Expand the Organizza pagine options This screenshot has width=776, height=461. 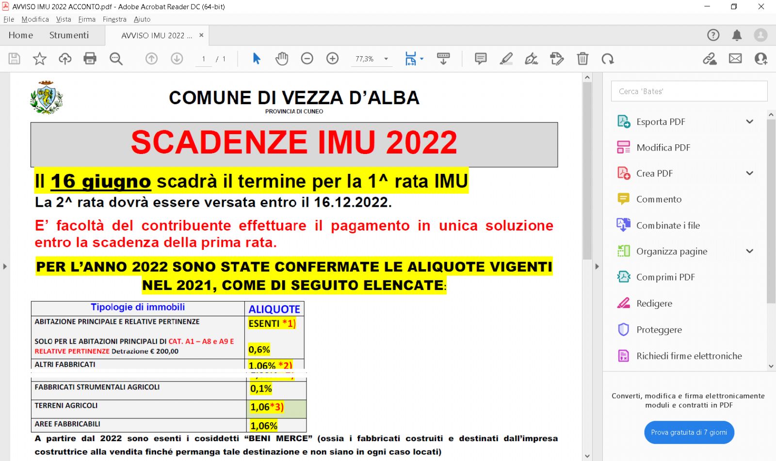(x=749, y=251)
